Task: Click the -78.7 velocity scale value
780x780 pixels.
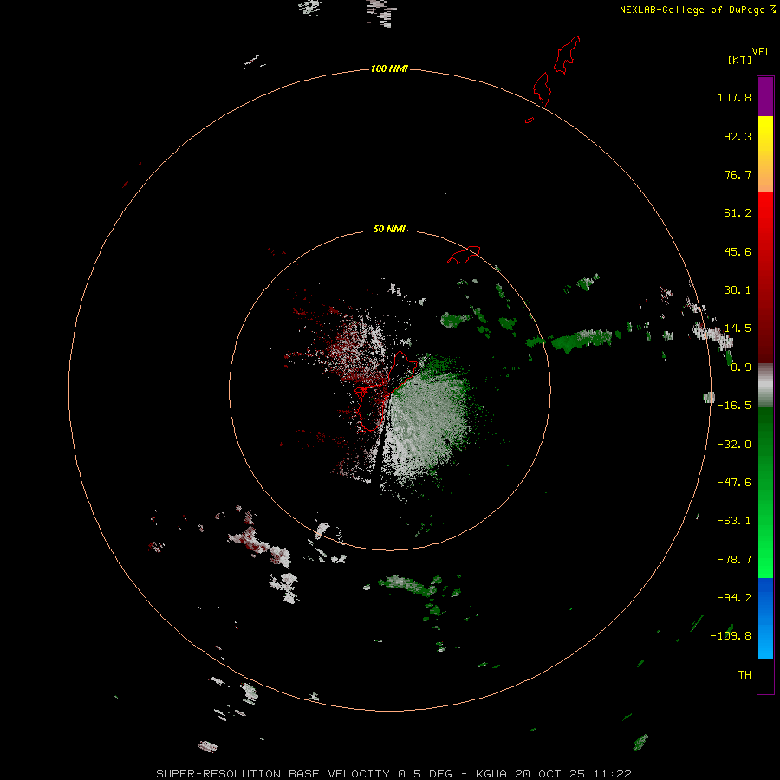Action: point(734,560)
